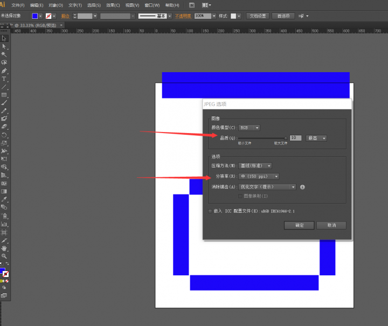The width and height of the screenshot is (388, 326).
Task: Toggle the 图像映射 checkbox
Action: click(x=241, y=196)
